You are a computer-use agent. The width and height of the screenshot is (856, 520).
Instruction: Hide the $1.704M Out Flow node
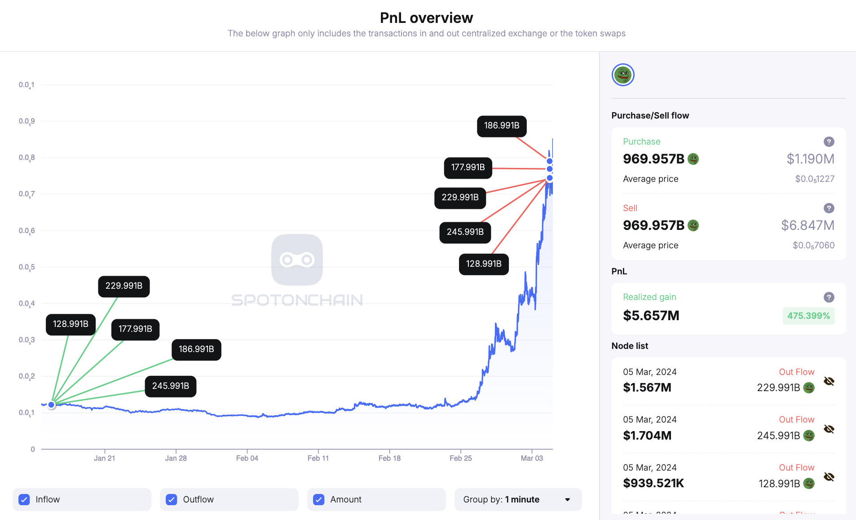point(829,429)
